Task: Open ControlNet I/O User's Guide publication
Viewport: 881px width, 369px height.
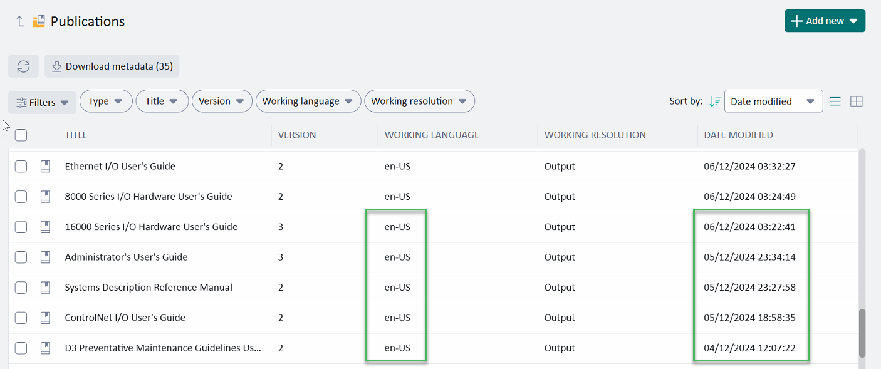Action: coord(125,318)
